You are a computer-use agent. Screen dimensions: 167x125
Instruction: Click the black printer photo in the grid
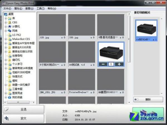coord(111,52)
